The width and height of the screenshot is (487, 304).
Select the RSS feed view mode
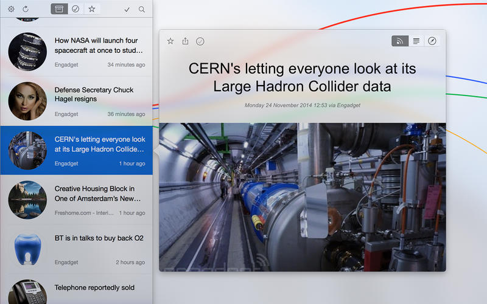coord(400,41)
